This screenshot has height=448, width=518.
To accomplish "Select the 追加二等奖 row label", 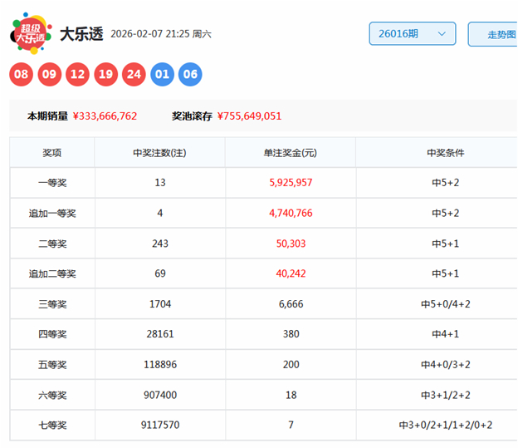I will click(x=52, y=274).
